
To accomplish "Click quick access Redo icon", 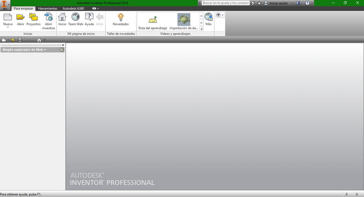I will point(32,40).
